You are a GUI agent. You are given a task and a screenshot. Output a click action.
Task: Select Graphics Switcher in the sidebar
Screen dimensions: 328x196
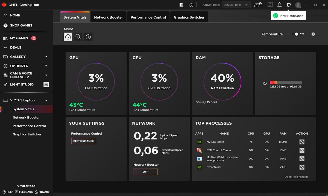(27, 134)
